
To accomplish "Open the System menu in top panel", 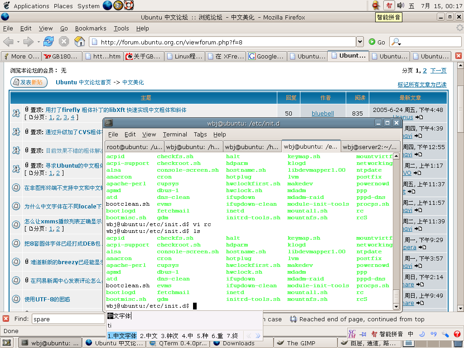I will pos(88,6).
